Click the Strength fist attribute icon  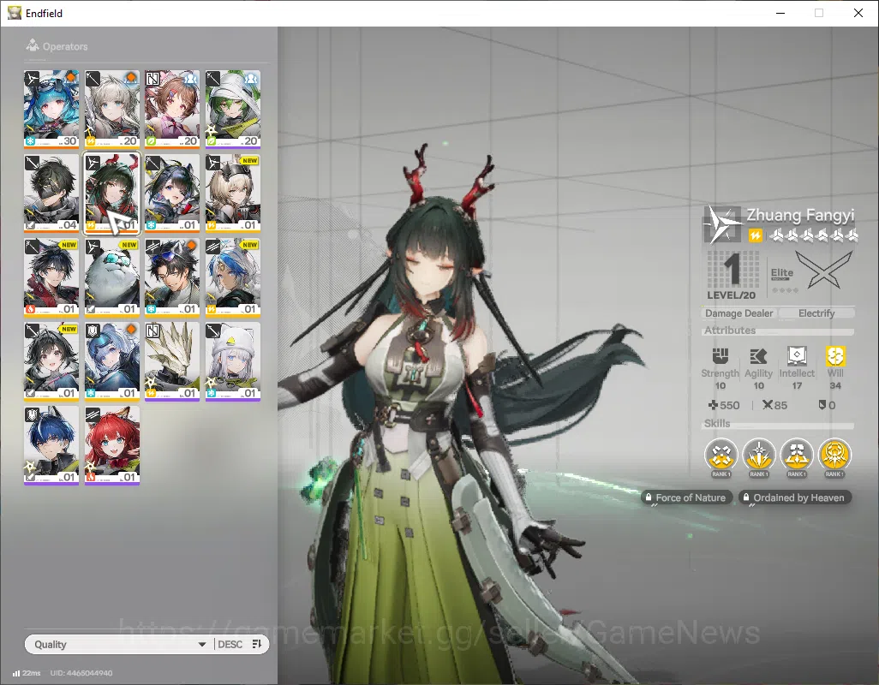(721, 356)
